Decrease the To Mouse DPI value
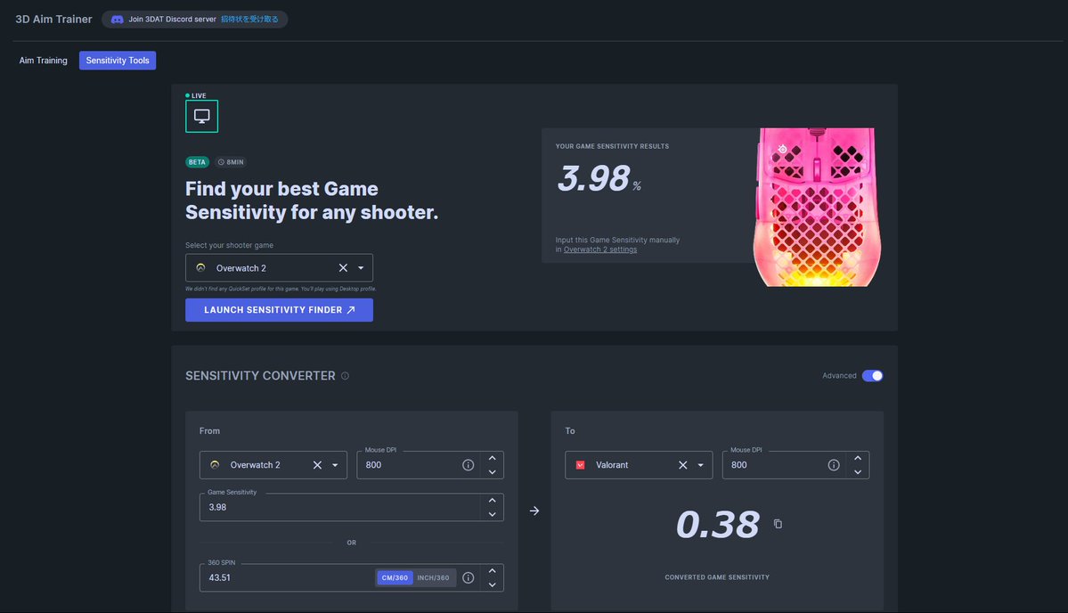1068x613 pixels. coord(858,472)
